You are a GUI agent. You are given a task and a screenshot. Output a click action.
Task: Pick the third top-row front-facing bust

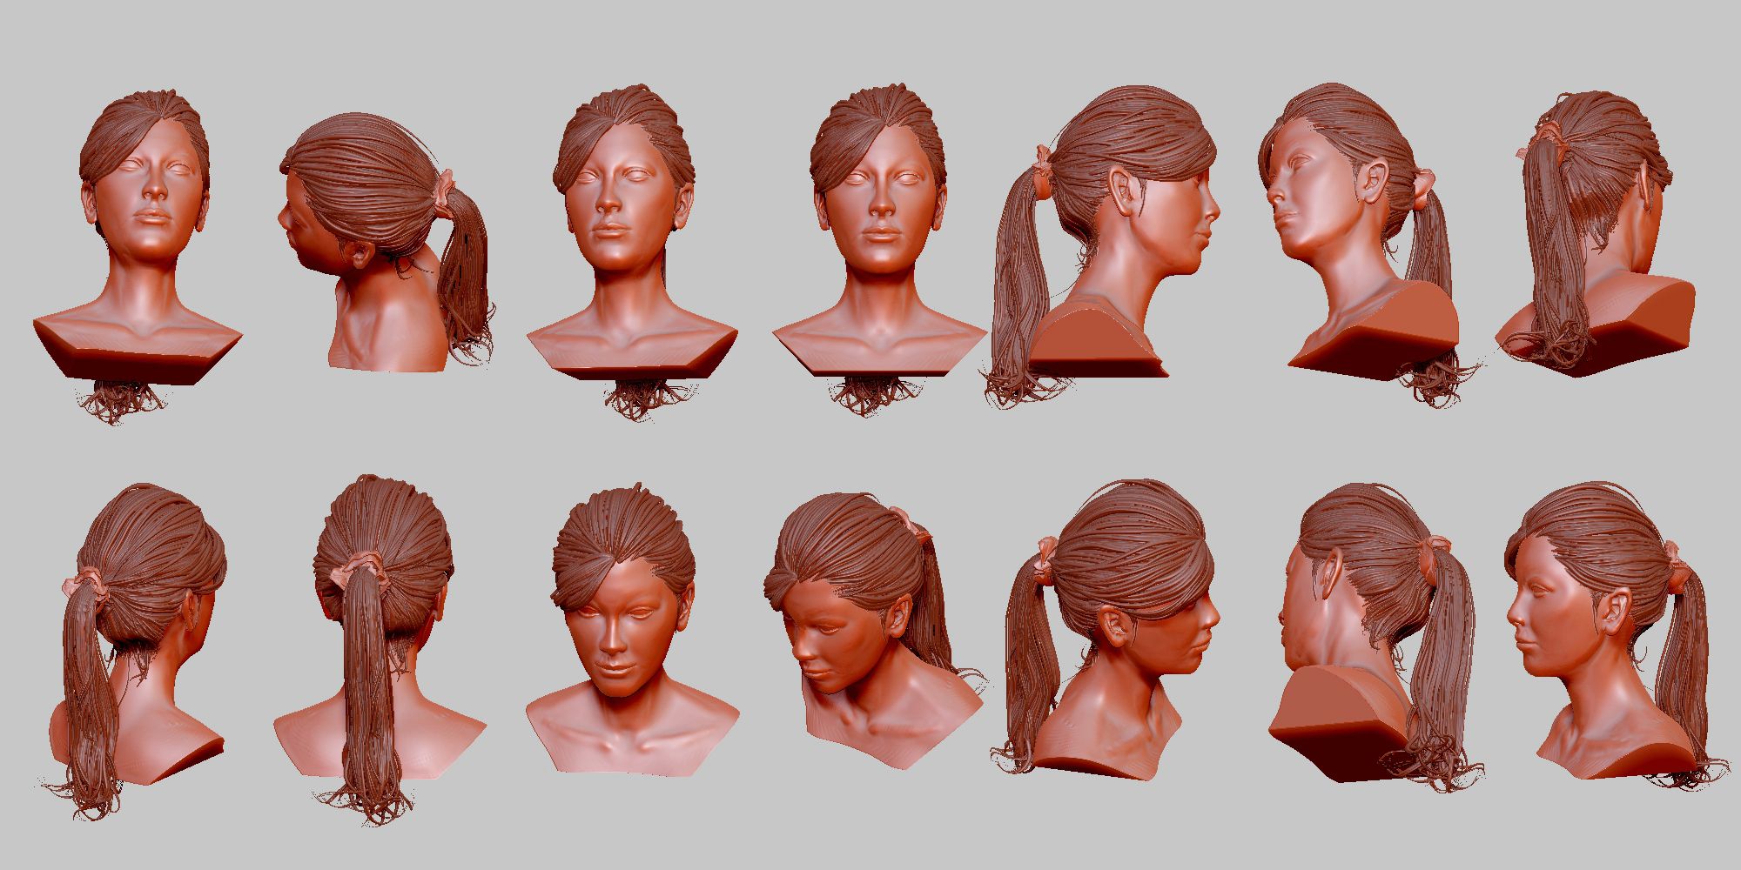(633, 252)
